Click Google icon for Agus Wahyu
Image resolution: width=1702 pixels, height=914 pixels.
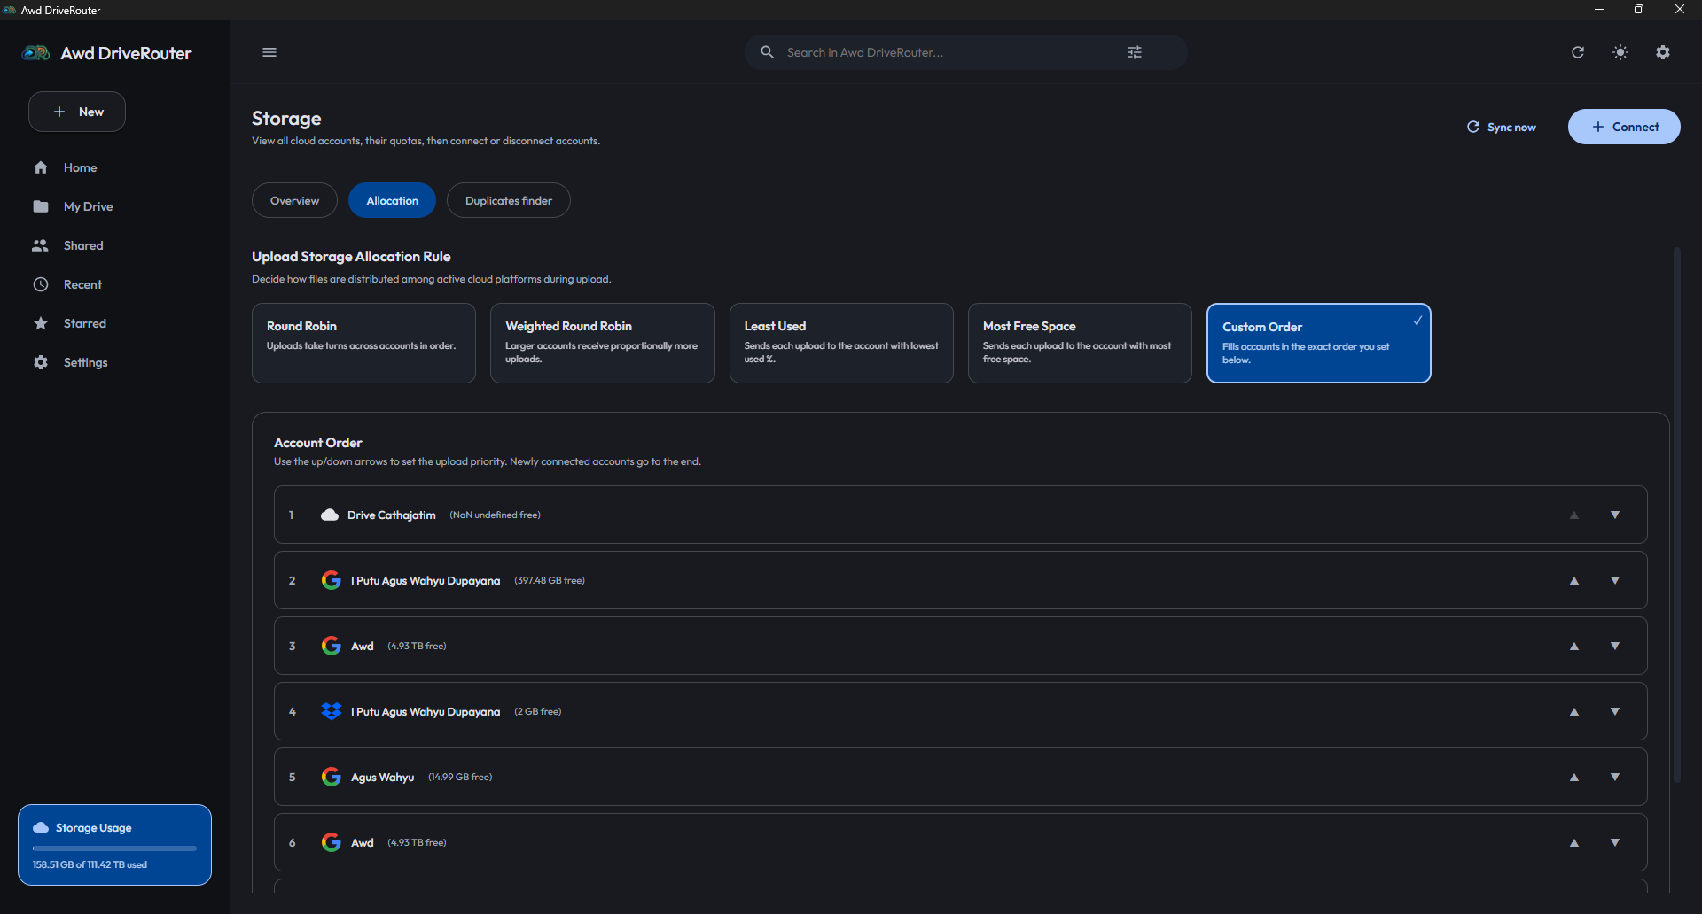[332, 777]
